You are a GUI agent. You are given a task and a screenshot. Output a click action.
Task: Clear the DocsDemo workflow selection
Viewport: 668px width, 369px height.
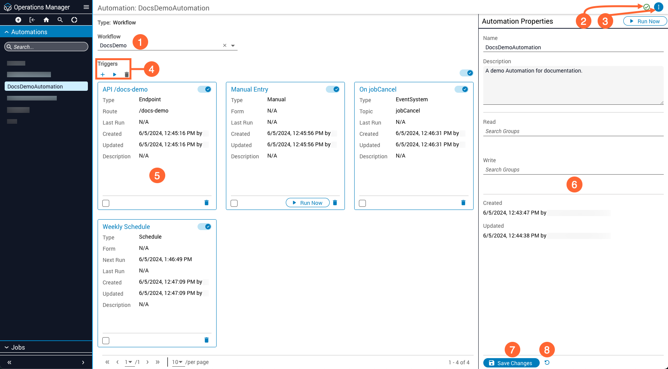coord(224,45)
